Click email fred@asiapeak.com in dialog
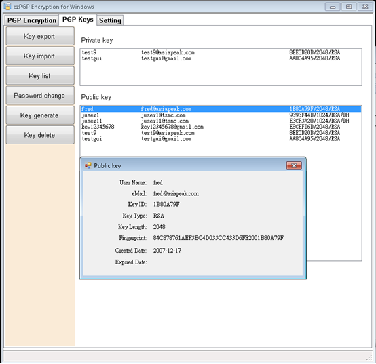Screen dimensions: 376x364 176,193
